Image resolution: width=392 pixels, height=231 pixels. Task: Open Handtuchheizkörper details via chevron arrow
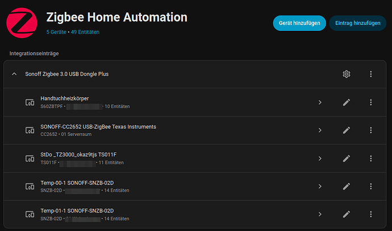[320, 102]
